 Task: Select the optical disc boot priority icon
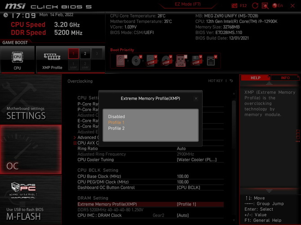[x=136, y=61]
